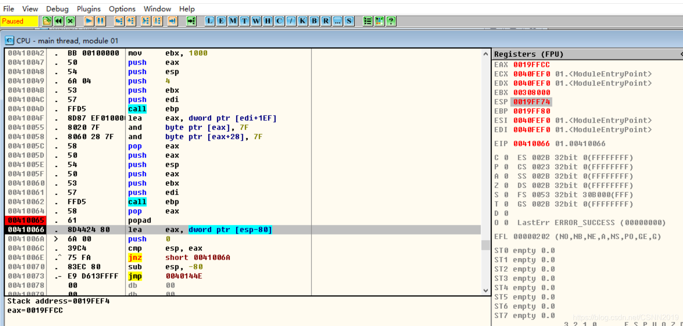Click the Execute till return icon
This screenshot has height=326, width=683.
pos(172,21)
